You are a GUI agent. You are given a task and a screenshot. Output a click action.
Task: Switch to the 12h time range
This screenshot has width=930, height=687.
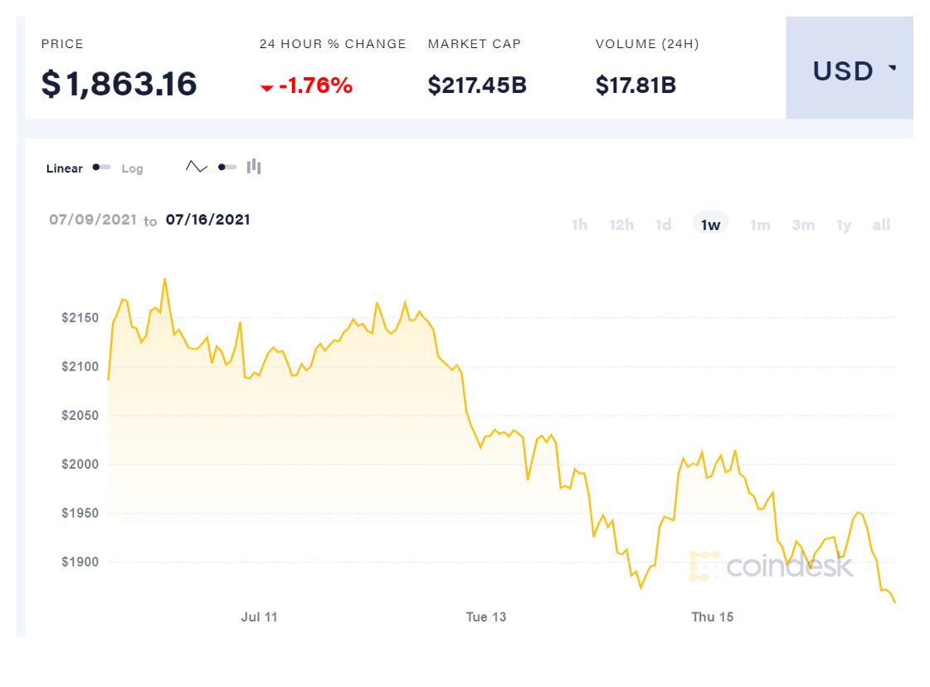point(621,225)
